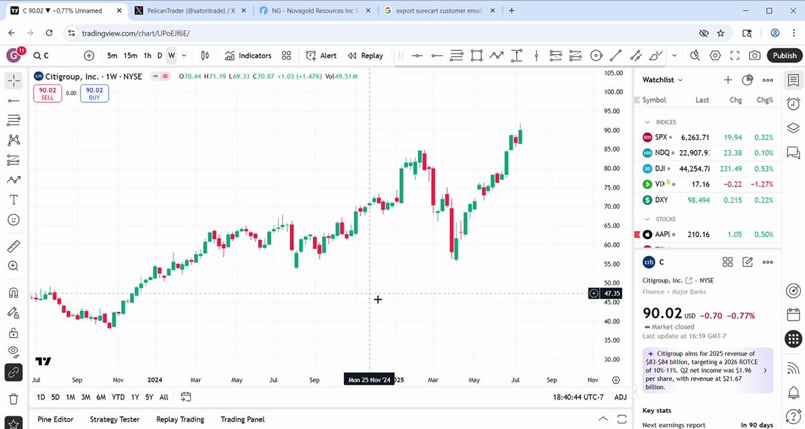Select the horizontal parallel lines tool in top toolbar

point(457,56)
